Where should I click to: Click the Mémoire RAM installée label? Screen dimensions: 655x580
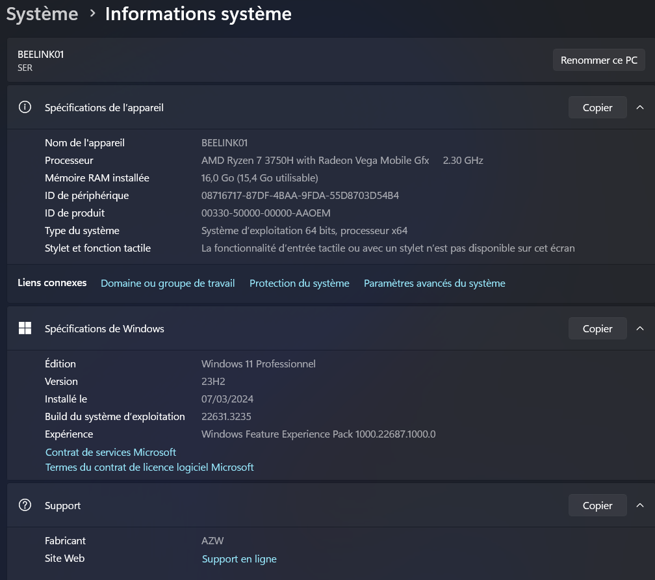tap(97, 178)
